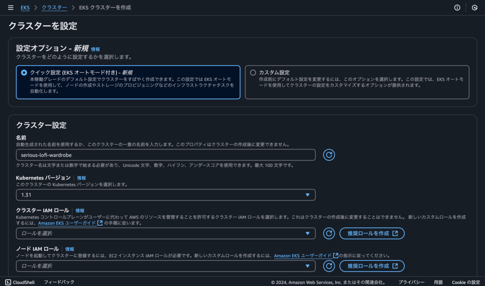The height and width of the screenshot is (286, 485).
Task: Click the クラスター設定 section heading
Action: [x=41, y=125]
